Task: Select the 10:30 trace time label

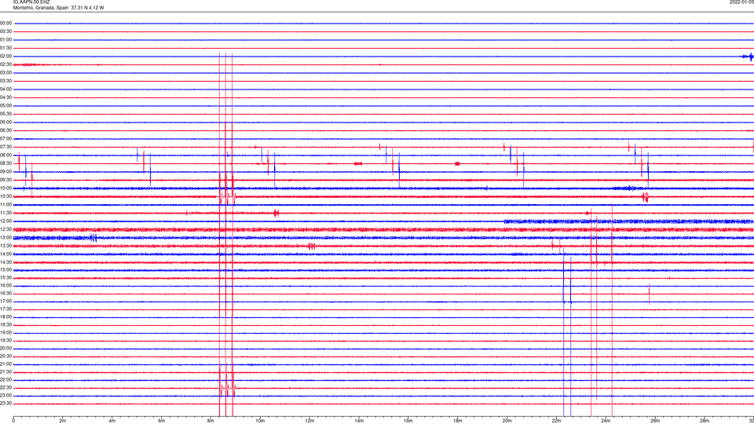Action: pyautogui.click(x=5, y=196)
